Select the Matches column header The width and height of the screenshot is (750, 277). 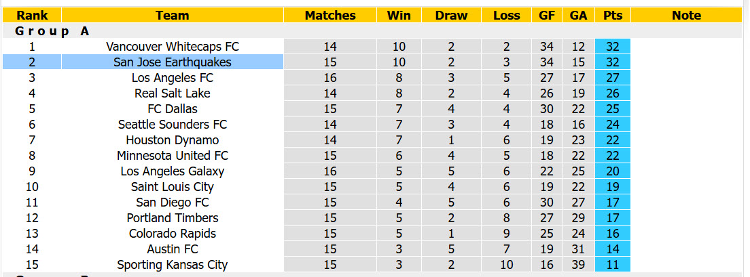click(330, 16)
